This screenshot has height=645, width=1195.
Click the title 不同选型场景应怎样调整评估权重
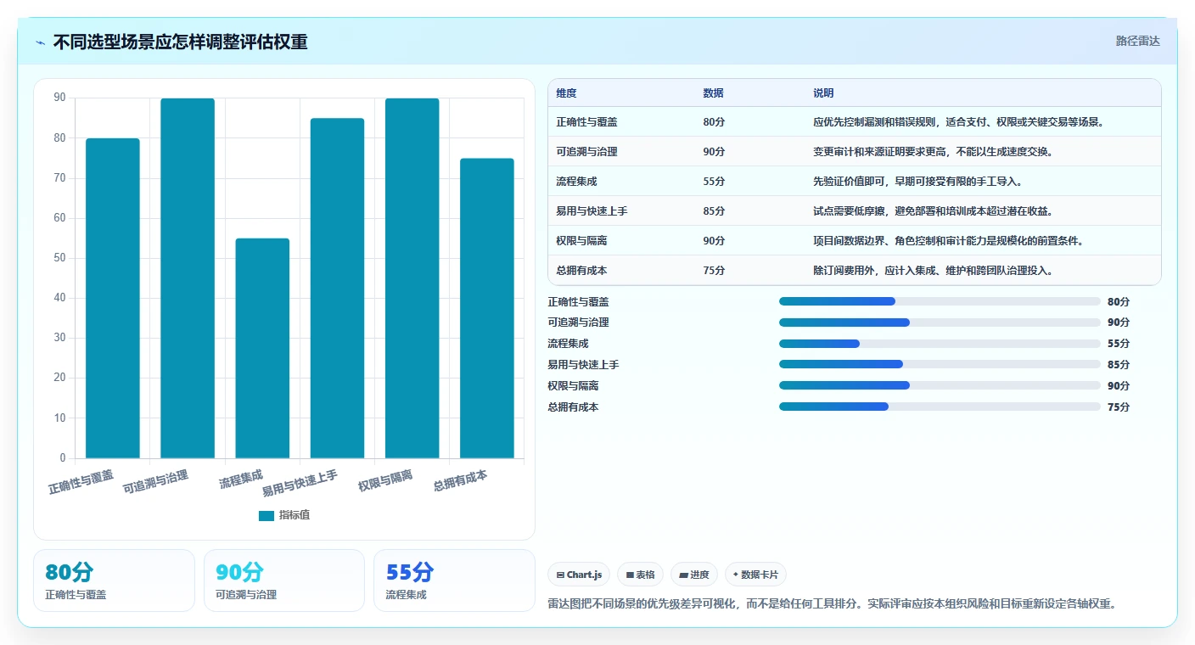180,42
